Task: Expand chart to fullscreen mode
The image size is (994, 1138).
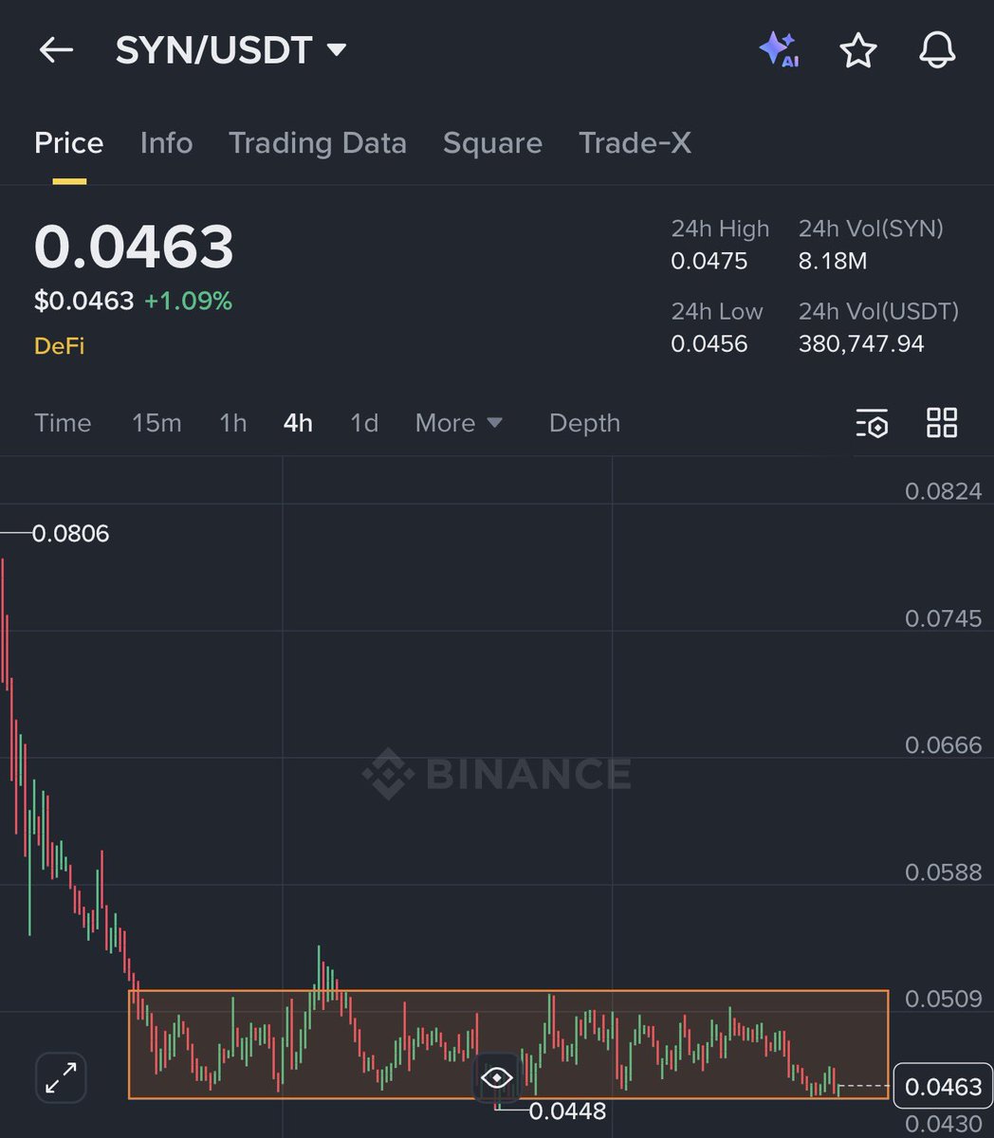Action: 61,1077
